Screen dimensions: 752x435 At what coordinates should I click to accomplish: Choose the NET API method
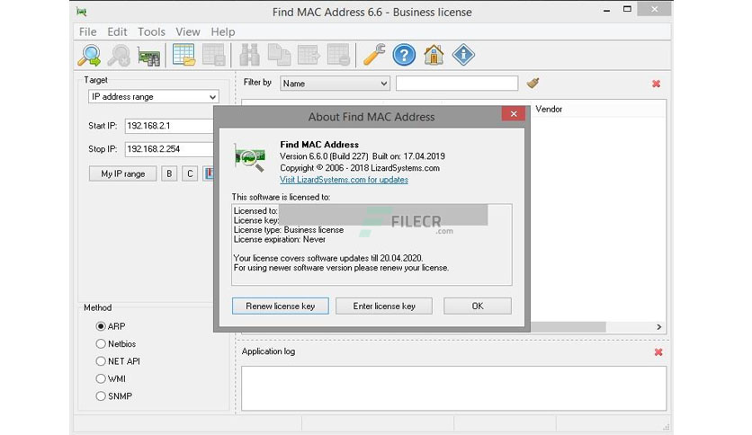point(100,361)
